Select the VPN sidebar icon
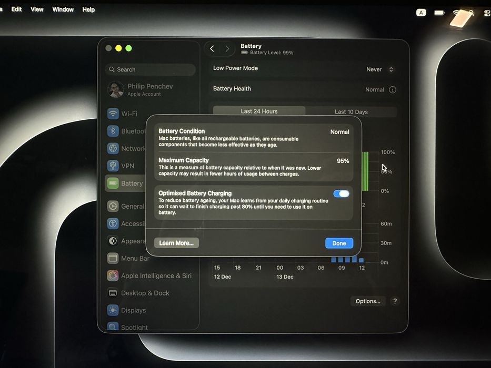 113,166
